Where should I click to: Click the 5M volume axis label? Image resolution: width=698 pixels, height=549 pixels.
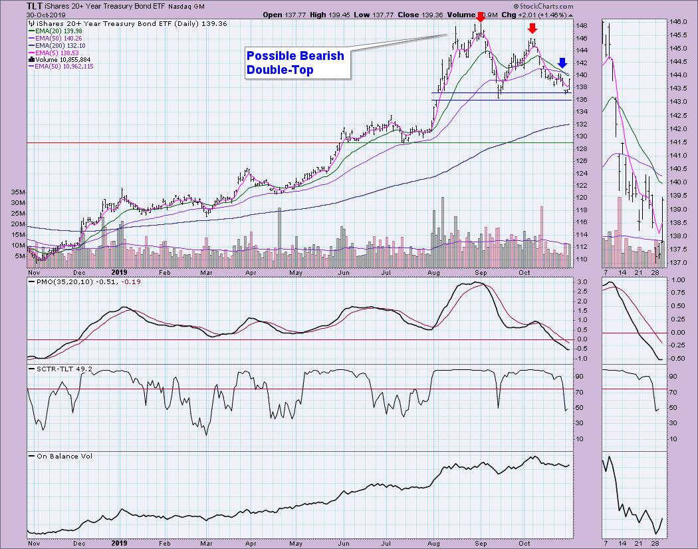(21, 256)
